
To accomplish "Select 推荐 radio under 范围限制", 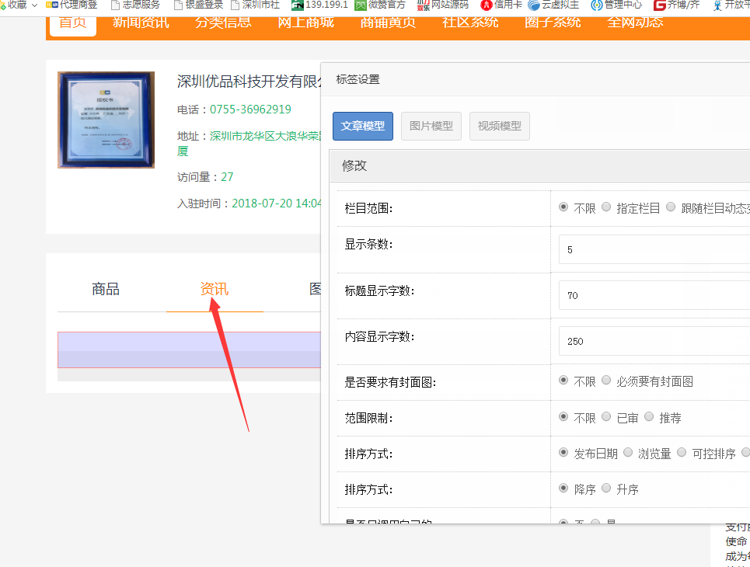I will (x=649, y=417).
